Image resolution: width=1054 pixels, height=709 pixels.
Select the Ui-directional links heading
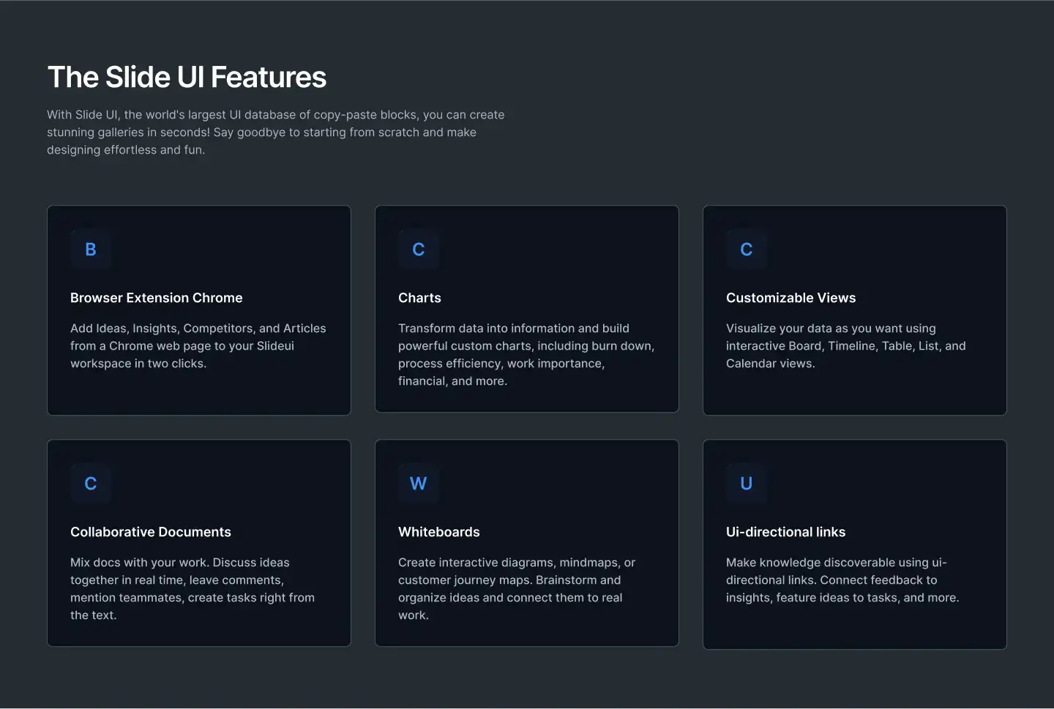coord(786,532)
